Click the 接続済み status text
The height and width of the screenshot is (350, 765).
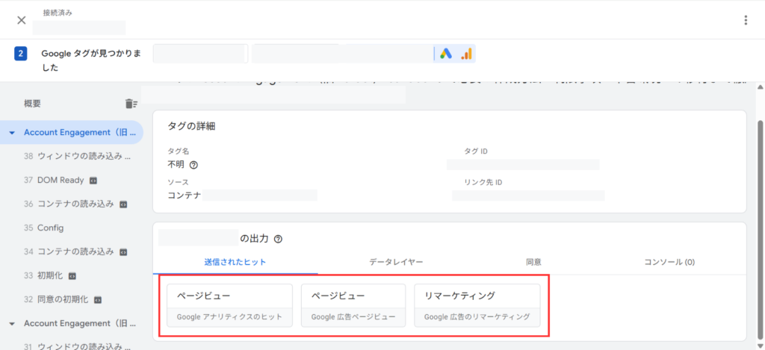click(x=58, y=13)
